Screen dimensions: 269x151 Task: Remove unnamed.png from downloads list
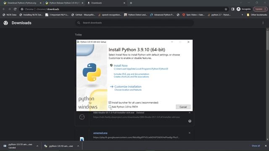(x=190, y=133)
